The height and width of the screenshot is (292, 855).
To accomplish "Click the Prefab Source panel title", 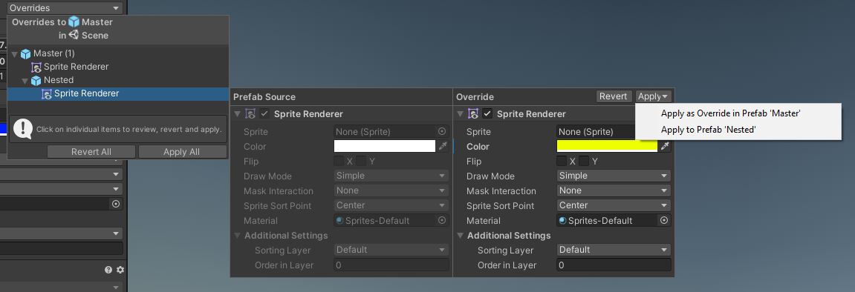I will (264, 97).
